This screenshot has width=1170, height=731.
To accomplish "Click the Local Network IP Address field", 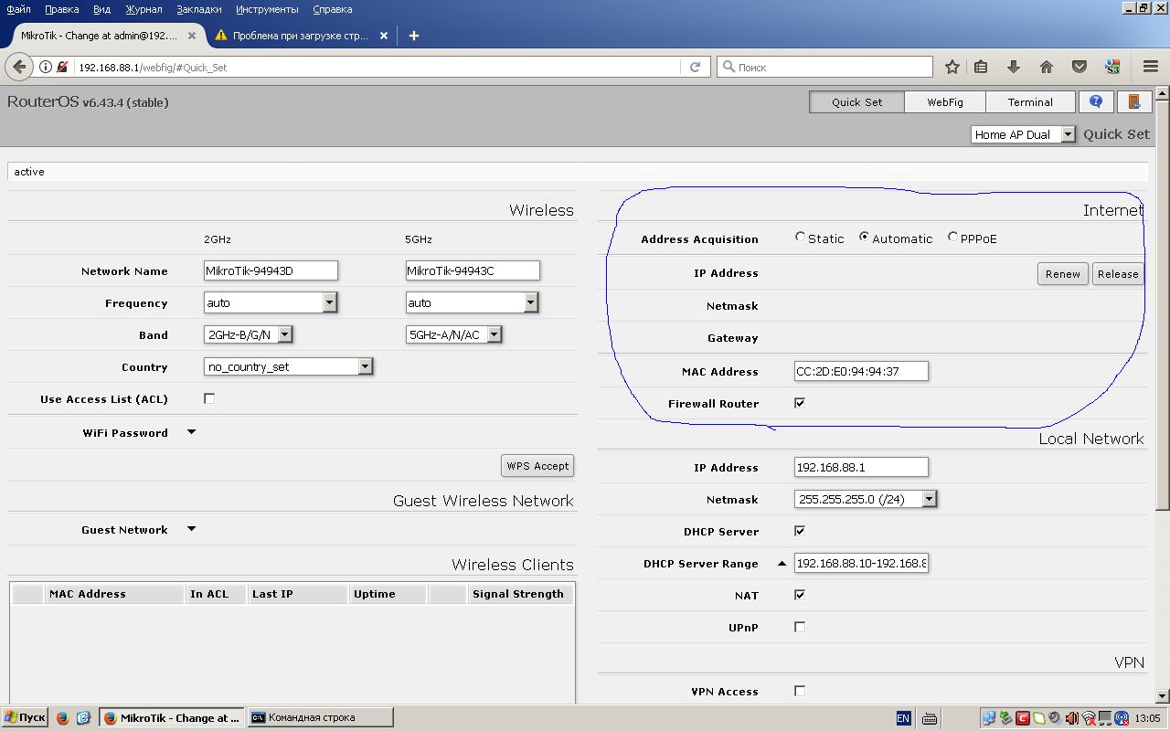I will point(861,467).
